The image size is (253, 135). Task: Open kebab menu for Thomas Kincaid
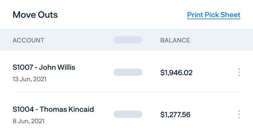239,114
